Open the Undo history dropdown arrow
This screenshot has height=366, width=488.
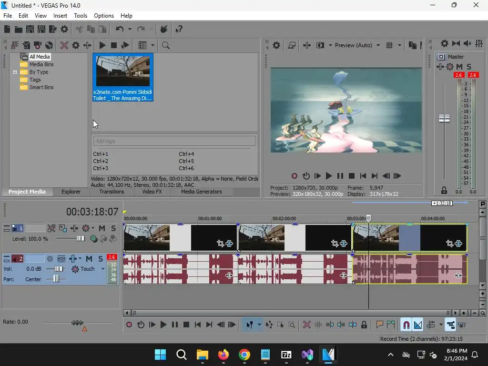tap(130, 29)
